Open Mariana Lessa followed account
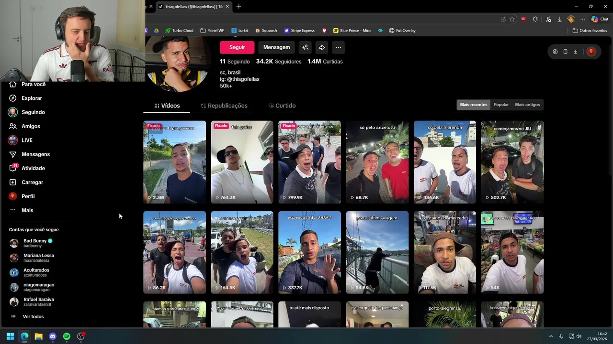The width and height of the screenshot is (613, 344). coord(33,258)
